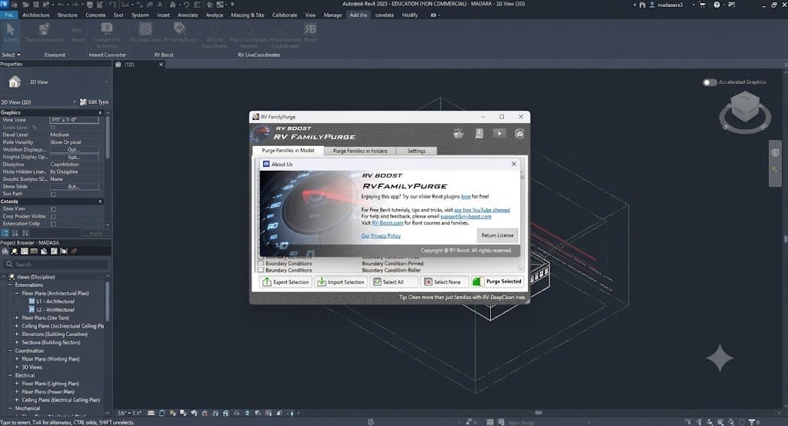The width and height of the screenshot is (788, 426).
Task: Open the 2D View (1D) type selector dropdown
Action: 39,102
